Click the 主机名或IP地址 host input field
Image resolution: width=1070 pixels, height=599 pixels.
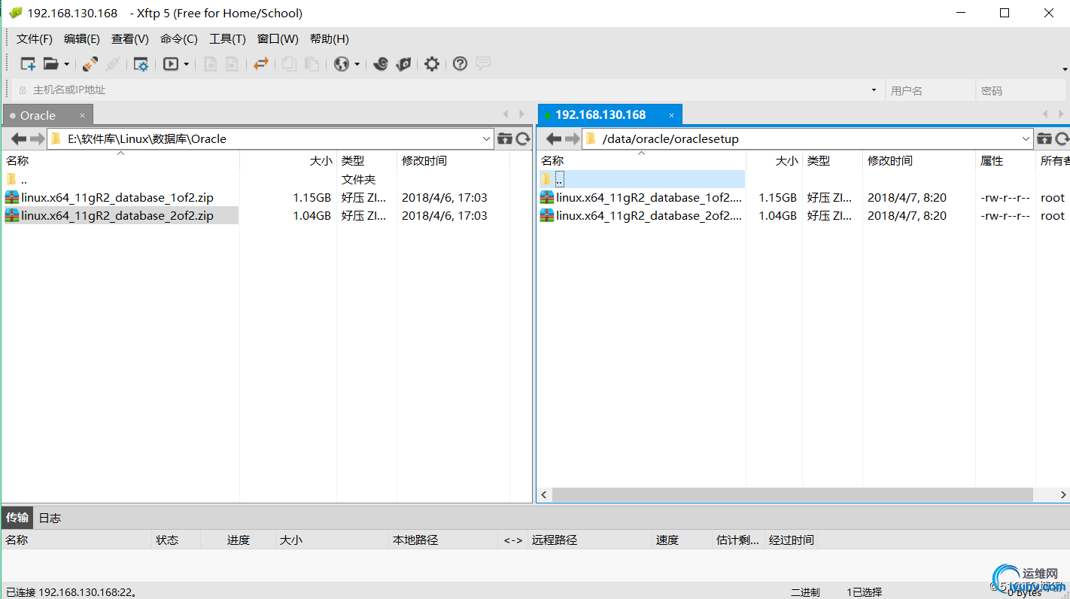(448, 90)
